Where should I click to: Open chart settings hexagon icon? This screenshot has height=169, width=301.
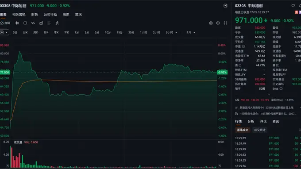218,23
